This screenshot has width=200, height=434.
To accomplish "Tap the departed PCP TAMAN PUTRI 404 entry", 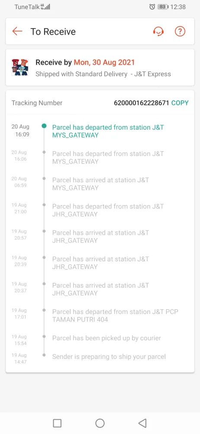I will [100, 316].
